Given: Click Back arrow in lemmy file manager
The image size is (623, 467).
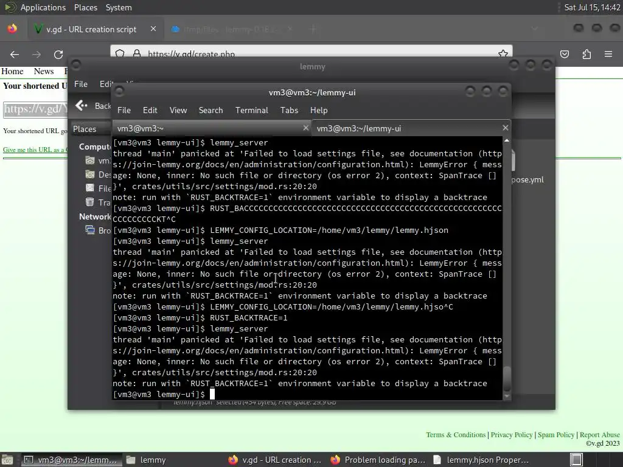Looking at the screenshot, I should point(81,106).
